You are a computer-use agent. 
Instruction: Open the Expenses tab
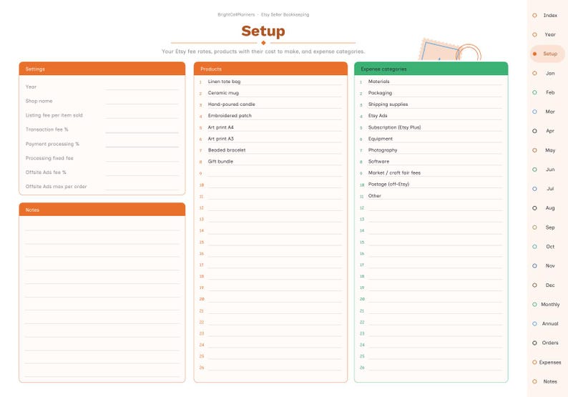tap(547, 362)
